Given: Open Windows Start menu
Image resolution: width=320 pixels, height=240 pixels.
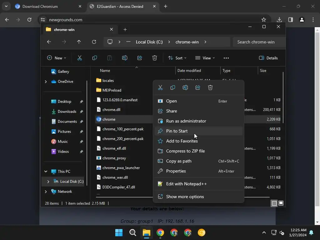Looking at the screenshot, I should [119, 232].
